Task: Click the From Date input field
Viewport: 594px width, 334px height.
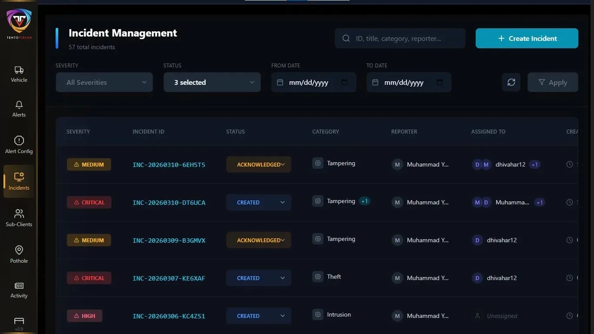Action: 314,82
